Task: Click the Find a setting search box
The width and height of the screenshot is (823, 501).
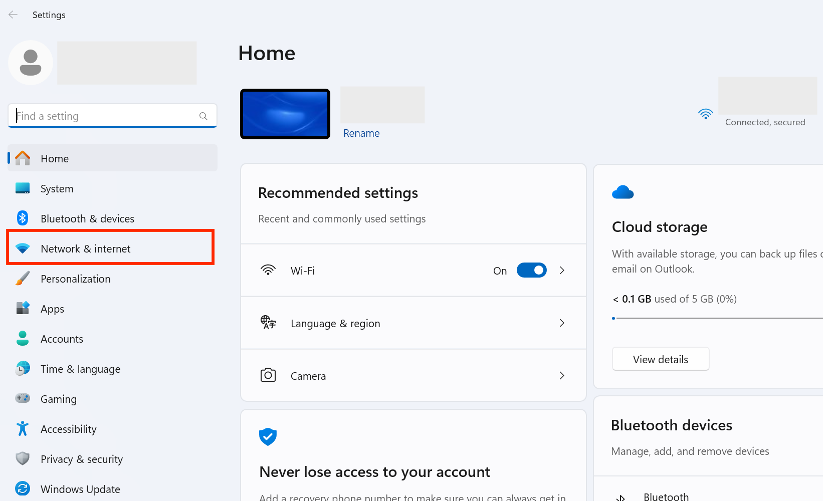Action: [x=105, y=116]
